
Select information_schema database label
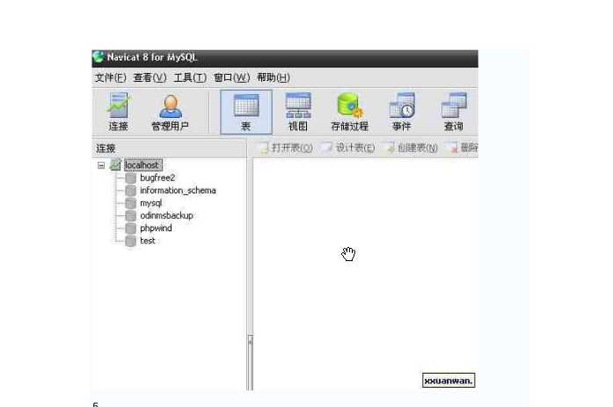pos(178,190)
